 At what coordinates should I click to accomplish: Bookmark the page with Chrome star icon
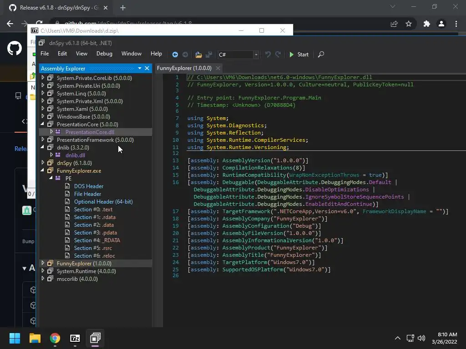click(409, 24)
